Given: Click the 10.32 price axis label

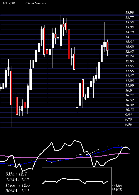Looking at the screenshot, I should coord(130,105).
